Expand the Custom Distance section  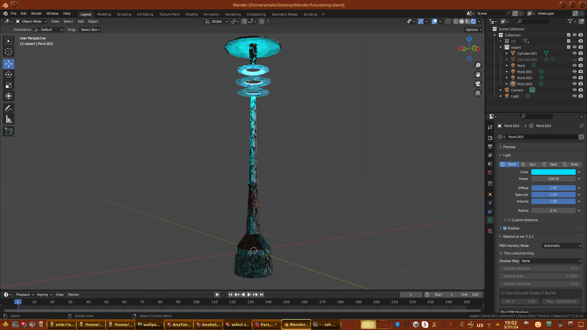point(505,220)
